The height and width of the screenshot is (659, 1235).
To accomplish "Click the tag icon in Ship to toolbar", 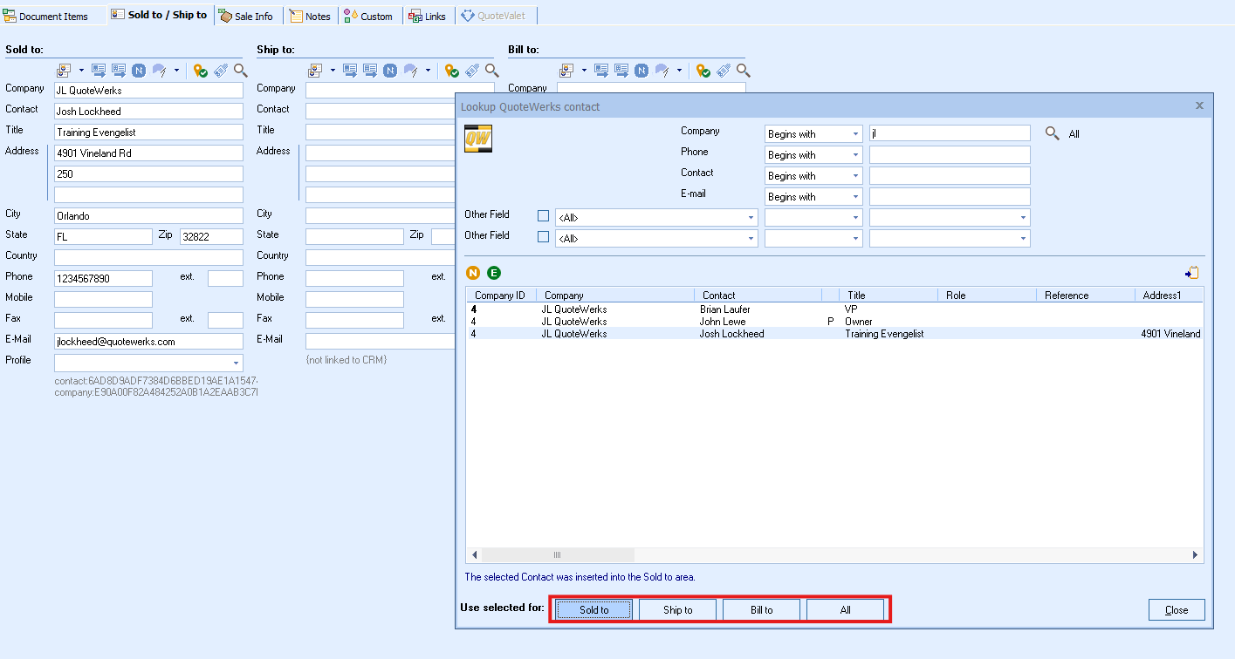I will tap(473, 71).
